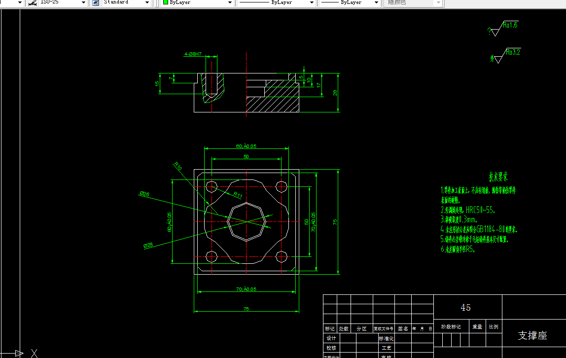Click the 工艺 title block cell
Screen dimensions: 566x358
(386, 348)
